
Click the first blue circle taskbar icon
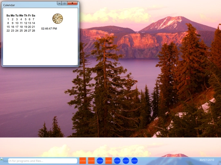point(100,161)
